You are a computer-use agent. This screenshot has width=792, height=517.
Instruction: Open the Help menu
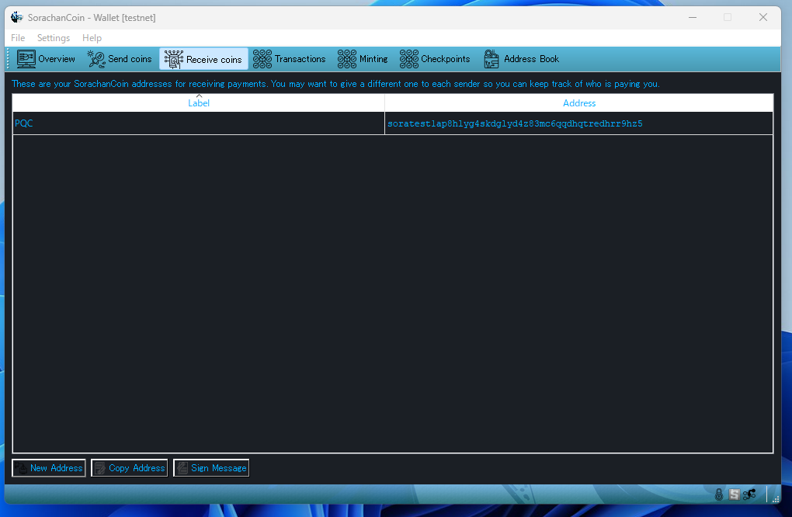(92, 38)
